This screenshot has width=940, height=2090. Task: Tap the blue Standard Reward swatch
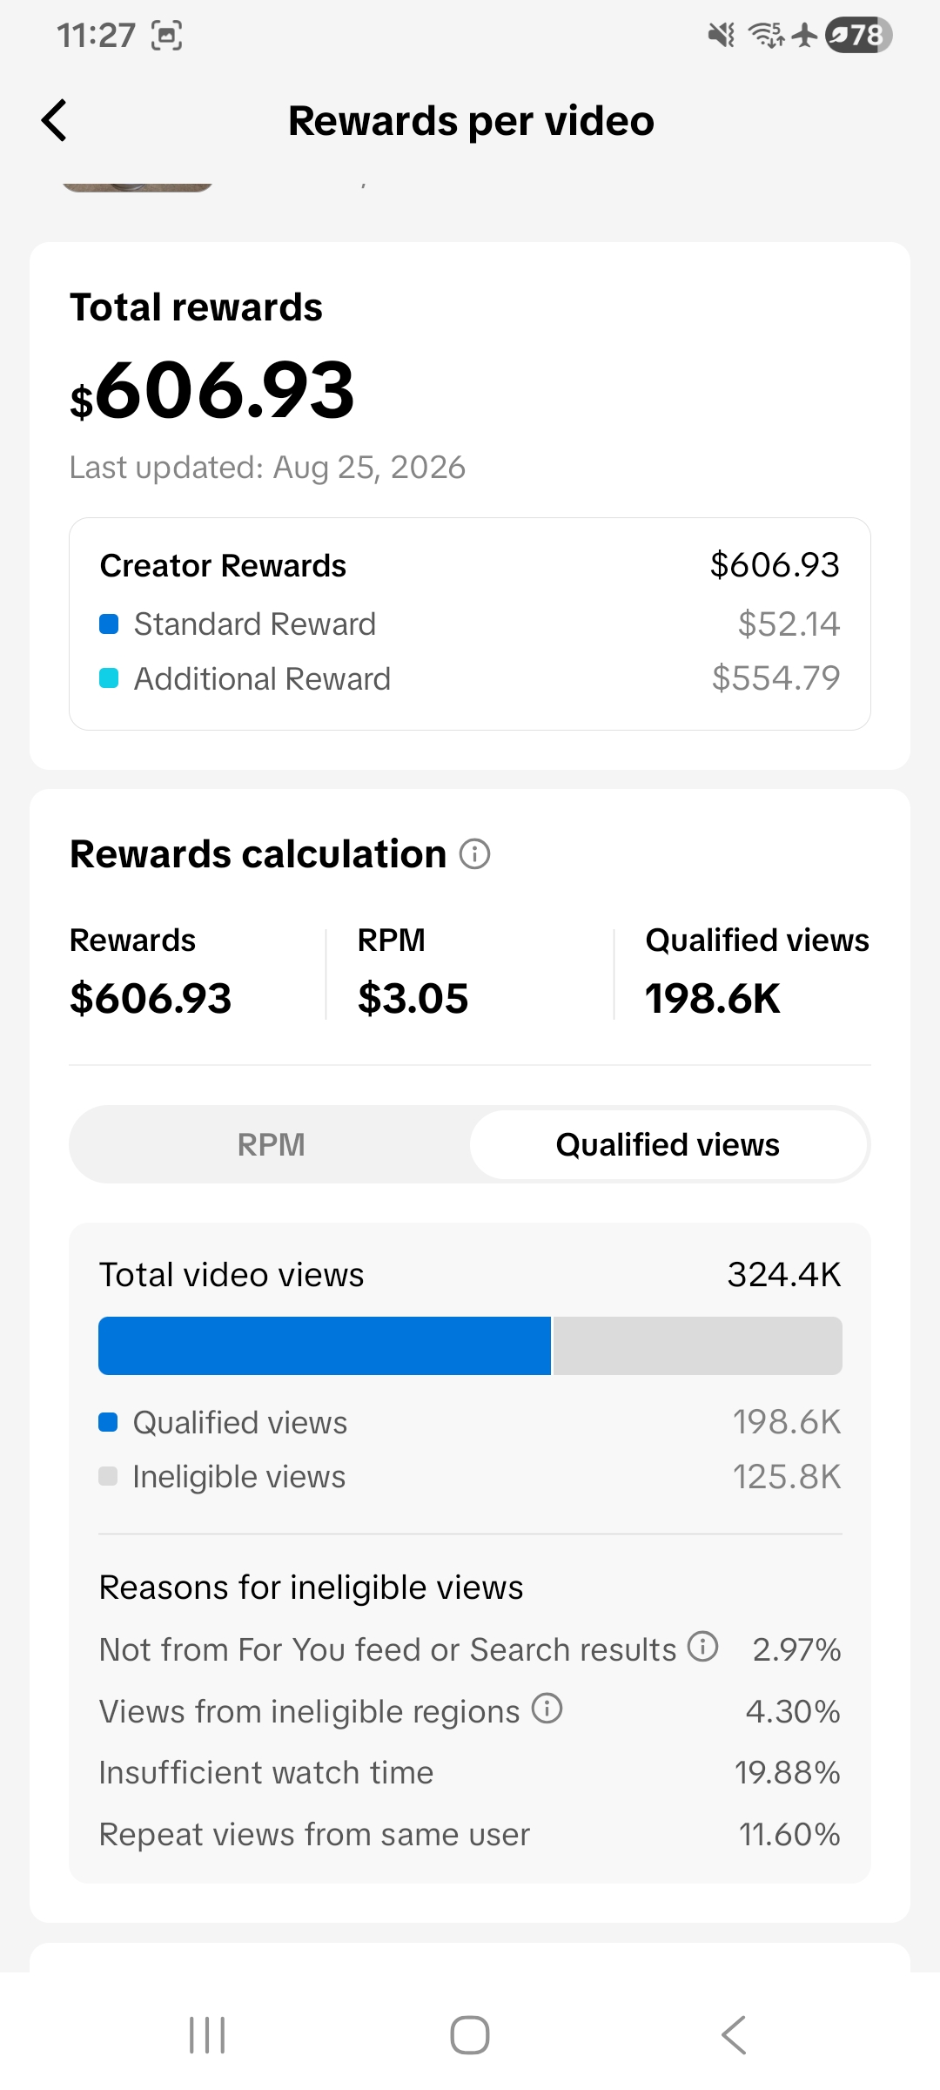pos(109,624)
